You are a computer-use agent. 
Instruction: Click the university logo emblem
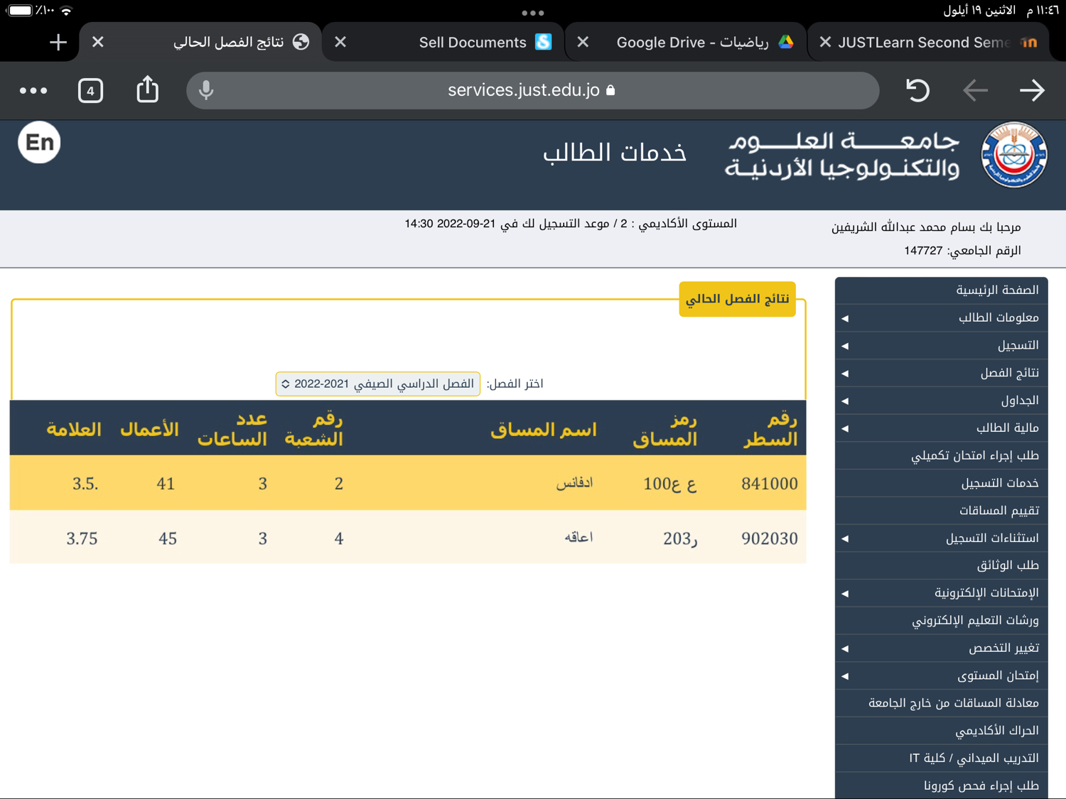tap(1013, 155)
